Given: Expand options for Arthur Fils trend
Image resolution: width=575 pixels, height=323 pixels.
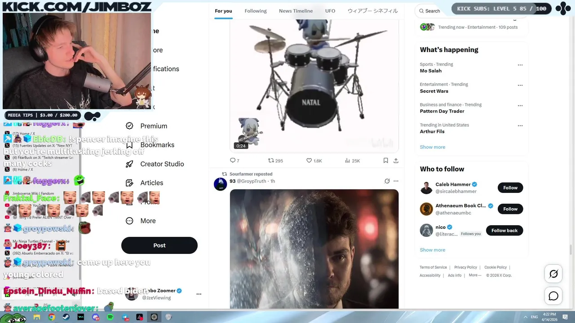Looking at the screenshot, I should [x=520, y=126].
